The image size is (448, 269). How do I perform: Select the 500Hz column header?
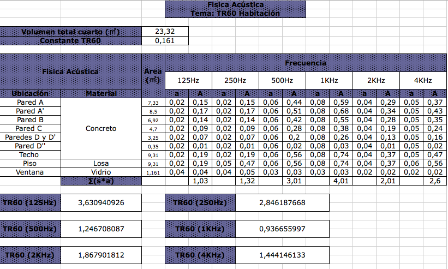pos(282,80)
